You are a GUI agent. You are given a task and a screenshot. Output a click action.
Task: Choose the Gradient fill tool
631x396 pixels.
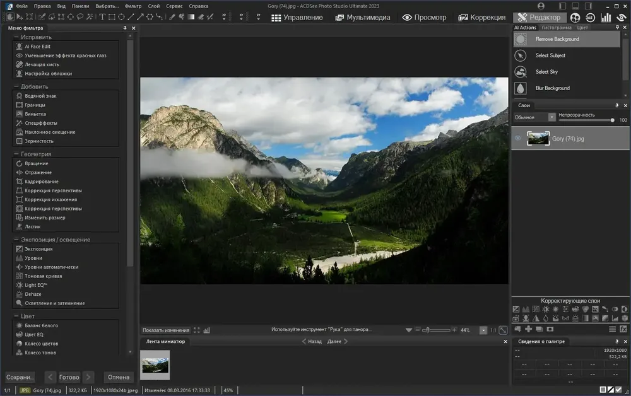click(x=191, y=17)
